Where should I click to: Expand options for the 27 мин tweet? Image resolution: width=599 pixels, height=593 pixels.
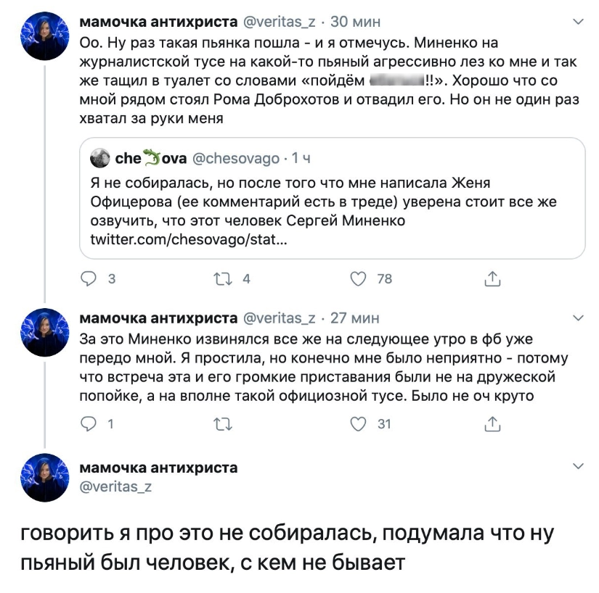(578, 318)
